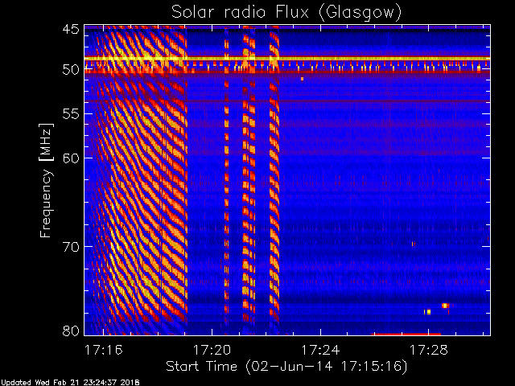Click the "Updated Wed Feb 21 23:24:37 2018" timestamp
This screenshot has height=386, width=515.
71,383
